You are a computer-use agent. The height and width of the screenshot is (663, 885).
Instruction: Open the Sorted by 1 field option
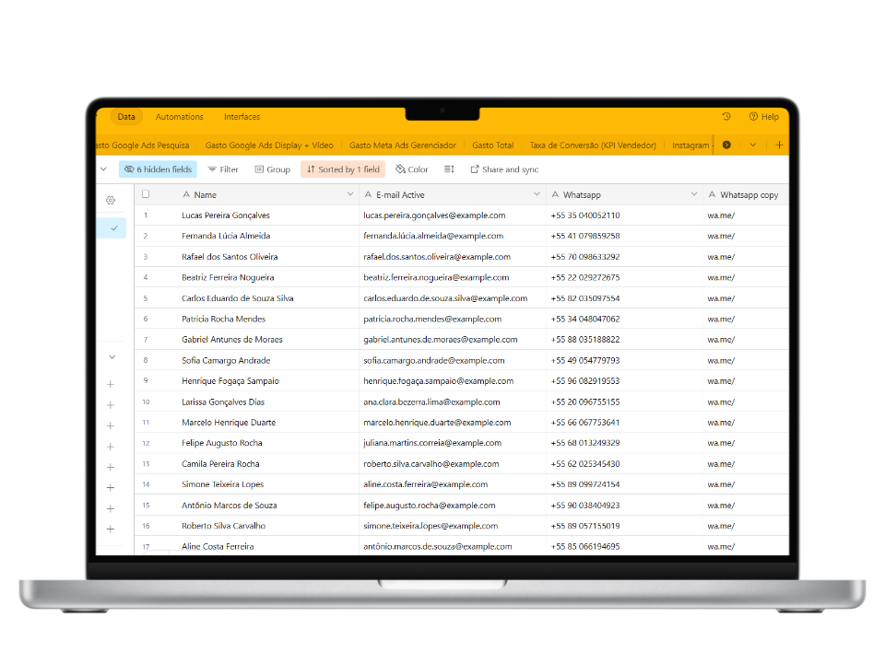[343, 169]
